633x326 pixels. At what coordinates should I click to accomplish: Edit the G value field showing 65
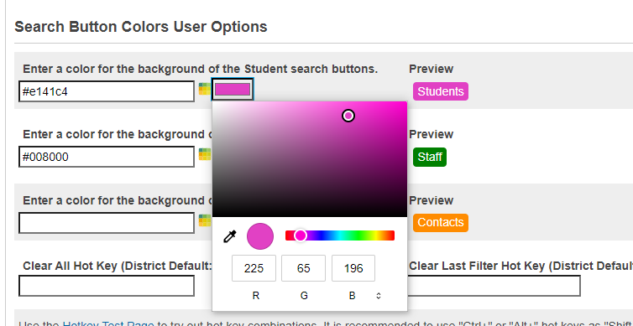point(303,268)
